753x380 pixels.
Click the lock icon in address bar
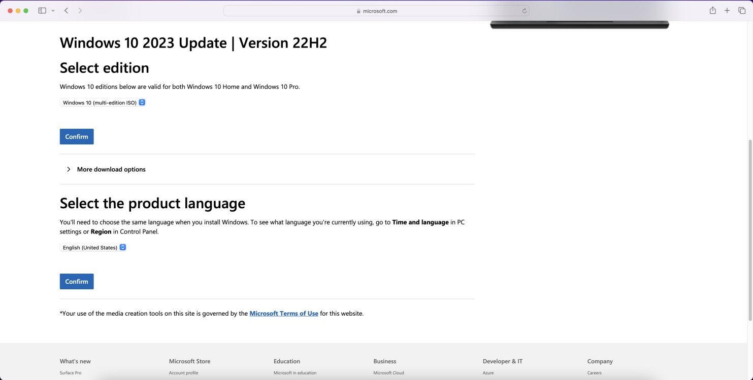pos(358,11)
